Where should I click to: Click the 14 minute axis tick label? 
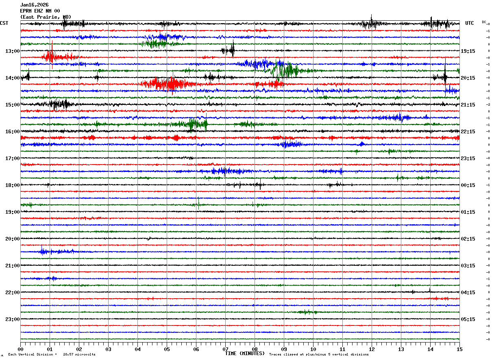pyautogui.click(x=431, y=349)
